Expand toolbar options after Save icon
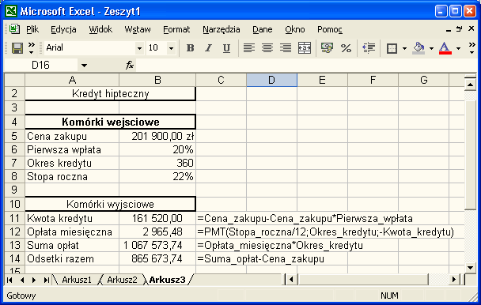This screenshot has width=481, height=305. 32,48
